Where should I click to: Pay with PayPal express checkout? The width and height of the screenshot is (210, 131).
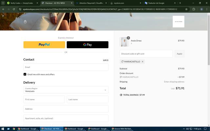[x=44, y=45]
